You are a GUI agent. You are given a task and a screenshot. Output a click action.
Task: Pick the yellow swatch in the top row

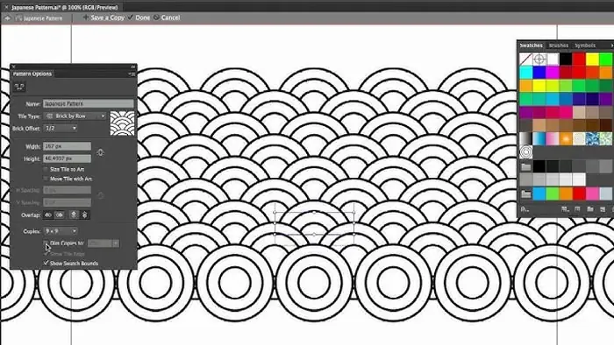pos(592,60)
